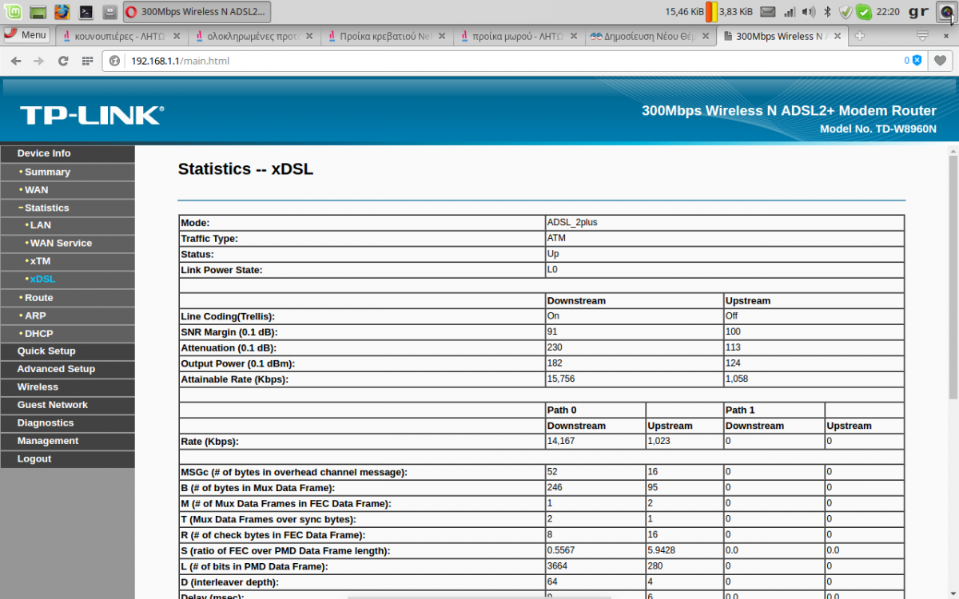Click the SNR Margin (0.1 dB) label
959x599 pixels.
click(229, 332)
